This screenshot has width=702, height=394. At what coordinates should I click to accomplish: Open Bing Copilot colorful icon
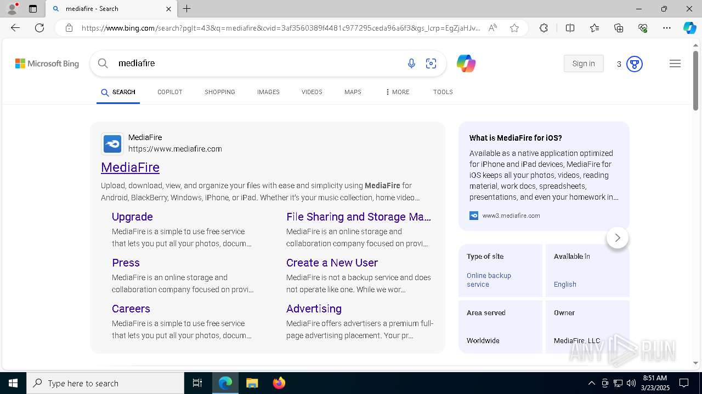[466, 63]
